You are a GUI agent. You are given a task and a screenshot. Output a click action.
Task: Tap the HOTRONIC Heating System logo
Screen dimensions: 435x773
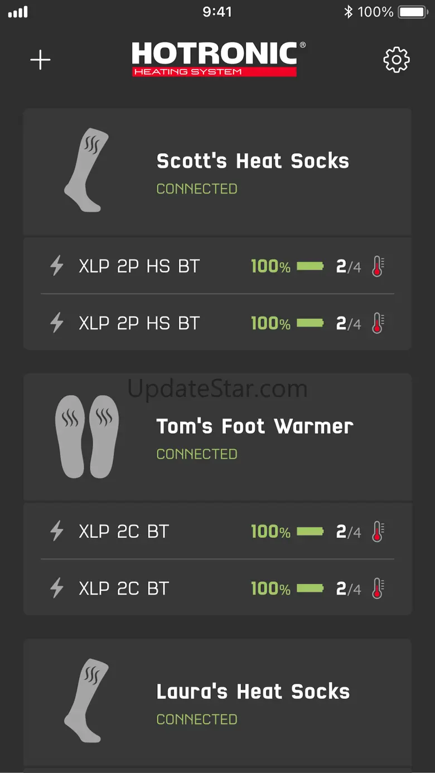pos(218,59)
